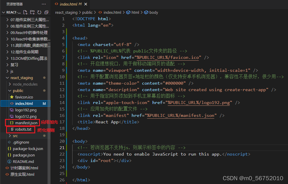Expand the 07.组件实例三大属性 folder
Screen dimensions: 288x184
7,20
